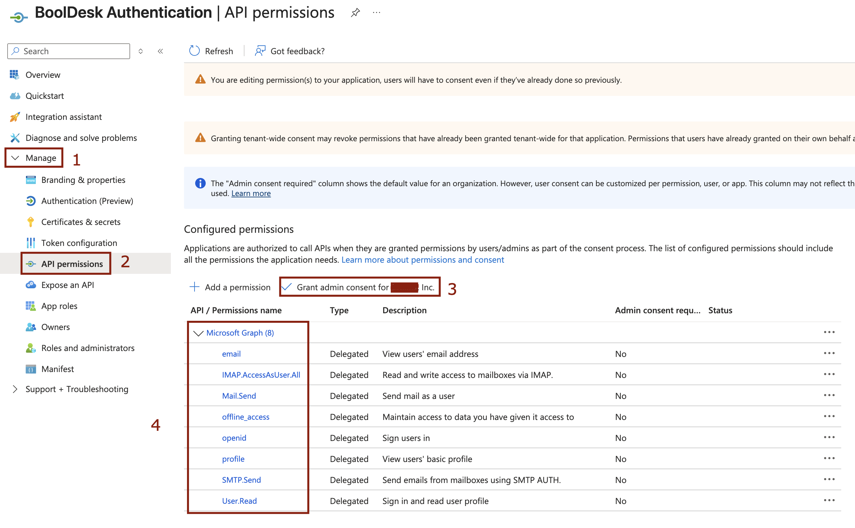This screenshot has width=855, height=528.
Task: Open Token configuration menu item
Action: (x=79, y=243)
